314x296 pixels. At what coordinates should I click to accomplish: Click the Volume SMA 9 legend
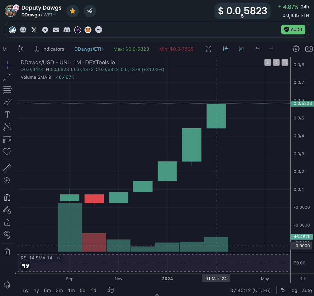click(36, 77)
